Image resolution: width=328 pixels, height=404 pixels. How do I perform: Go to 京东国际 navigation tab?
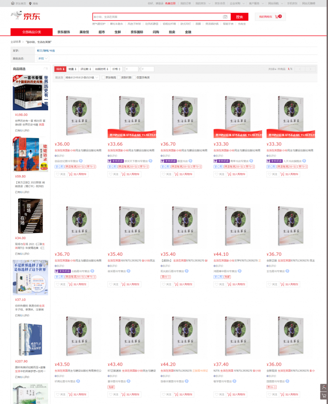[x=137, y=32]
